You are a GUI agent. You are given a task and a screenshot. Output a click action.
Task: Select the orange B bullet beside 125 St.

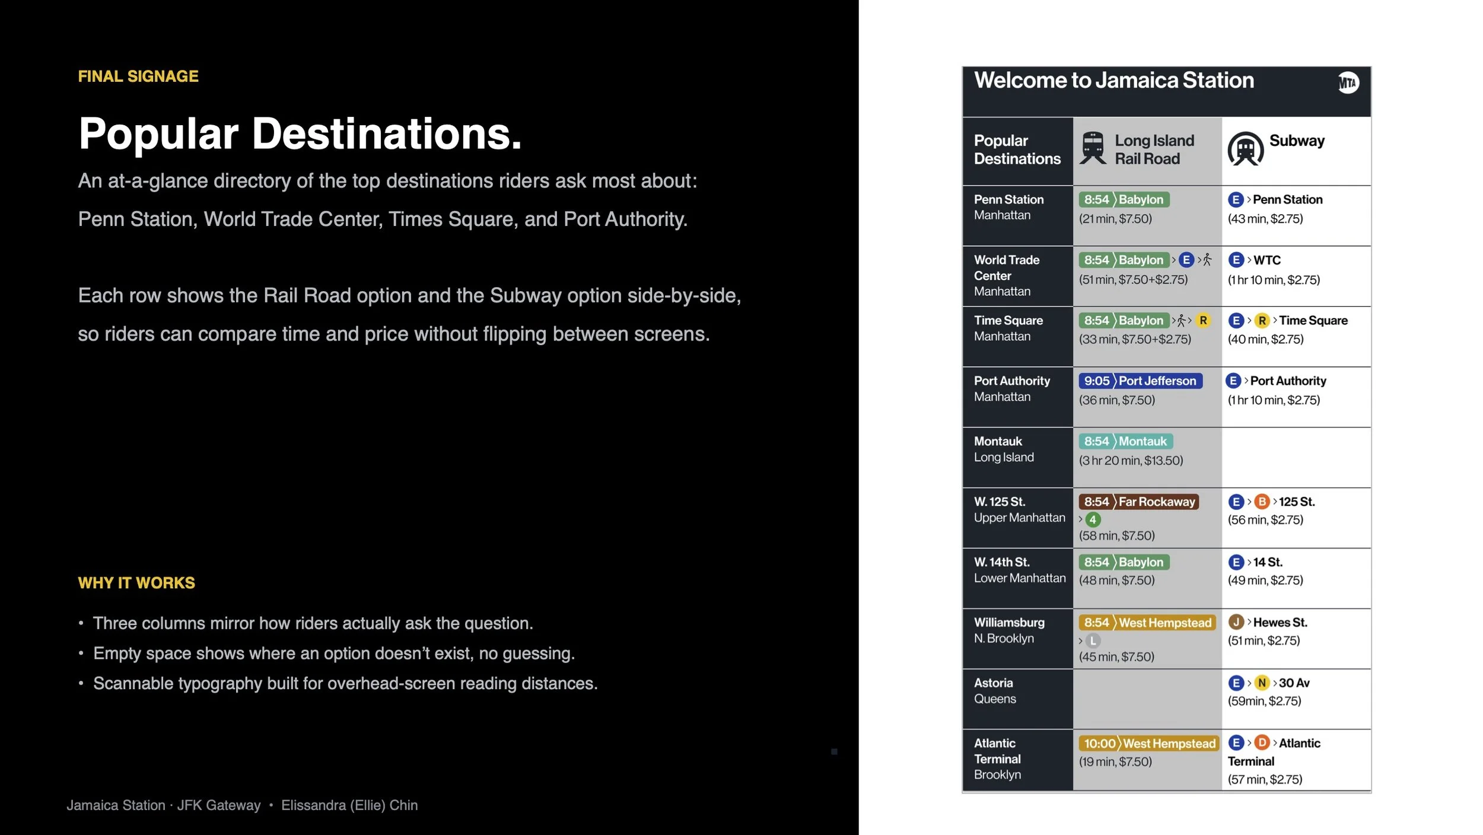(x=1262, y=502)
